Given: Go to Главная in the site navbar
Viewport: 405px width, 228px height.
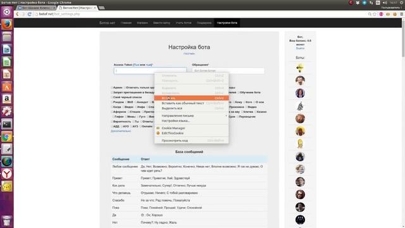Looking at the screenshot, I should coord(126,23).
